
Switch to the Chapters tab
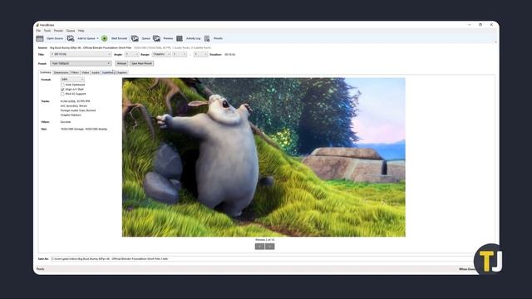[x=122, y=72]
